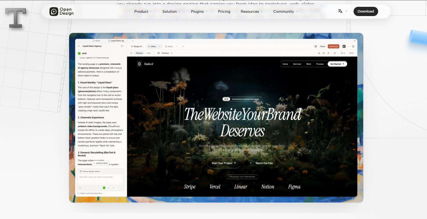Click the Open Design logo in navbar

pos(61,11)
